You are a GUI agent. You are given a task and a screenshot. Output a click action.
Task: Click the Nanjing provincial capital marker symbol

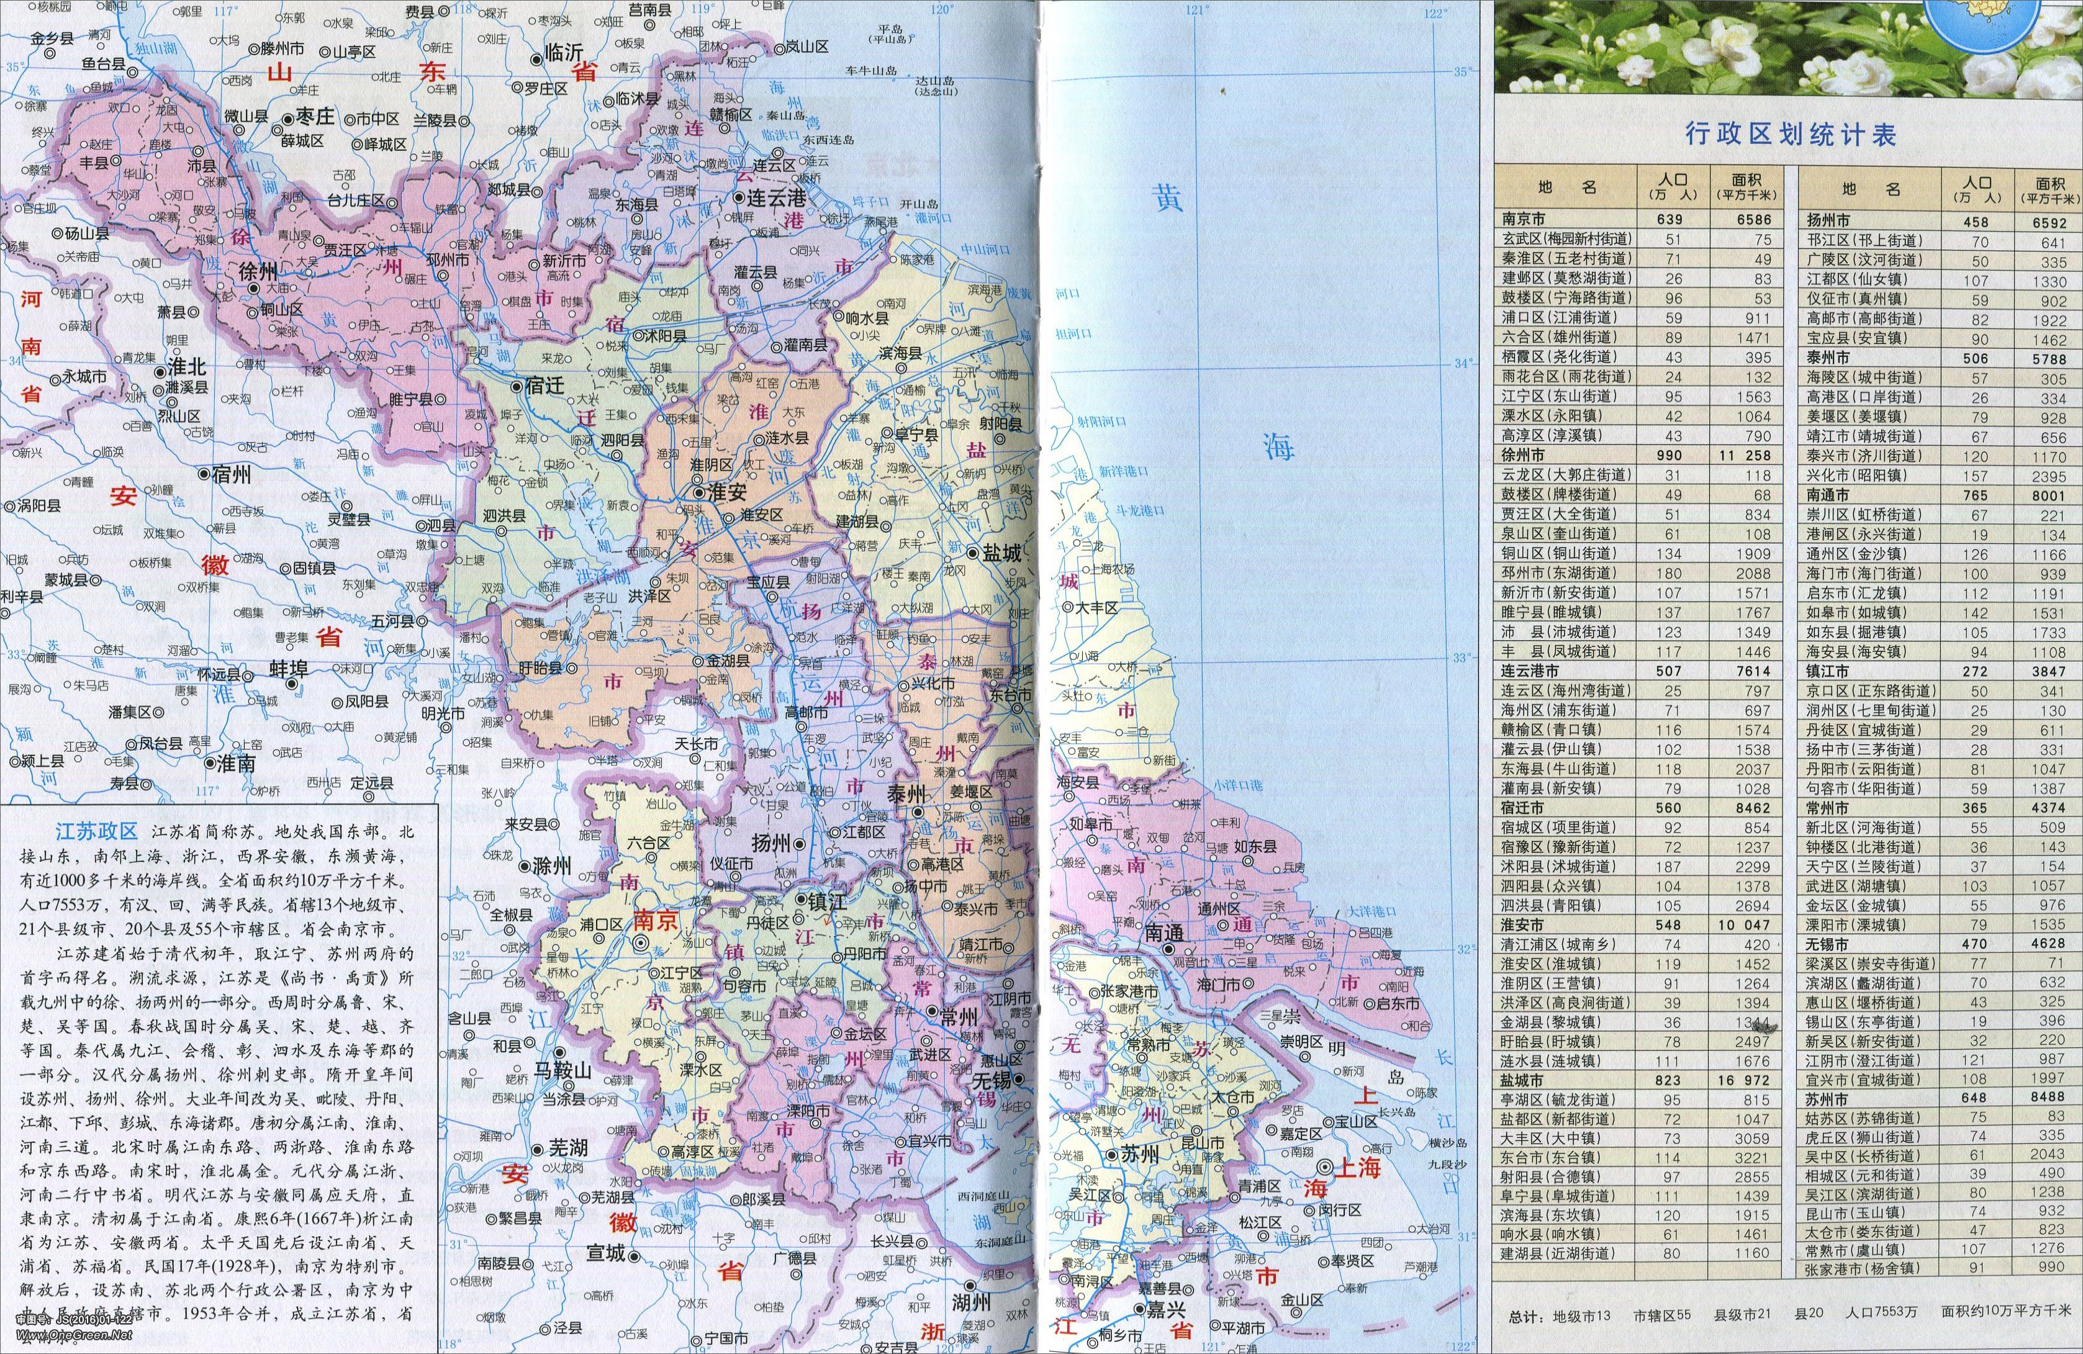pyautogui.click(x=641, y=942)
